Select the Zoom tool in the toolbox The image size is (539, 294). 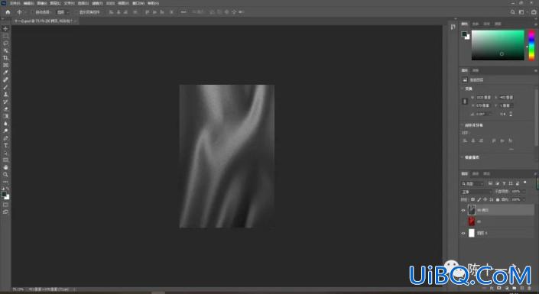(5, 174)
